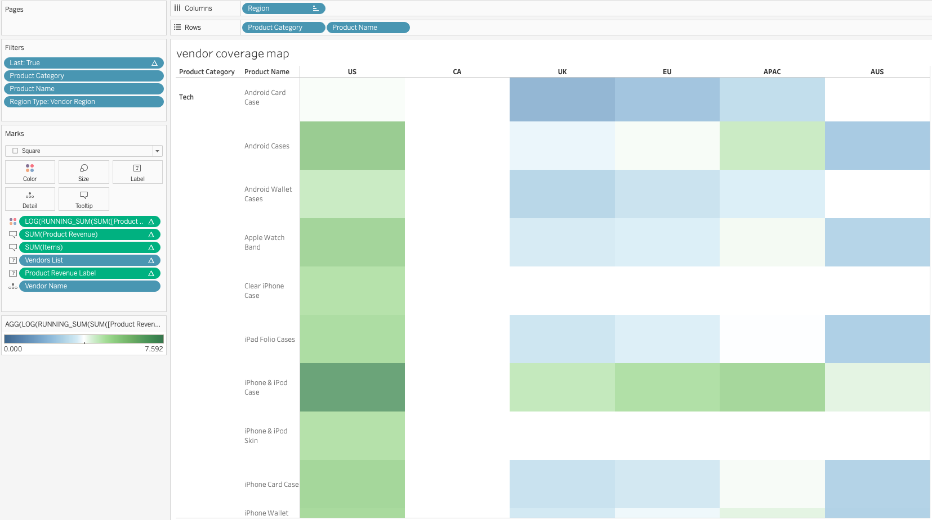Select the Android Cases row label
932x520 pixels.
pyautogui.click(x=267, y=146)
